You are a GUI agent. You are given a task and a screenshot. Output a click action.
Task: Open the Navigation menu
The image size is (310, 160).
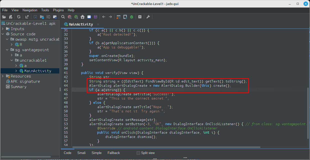30,10
